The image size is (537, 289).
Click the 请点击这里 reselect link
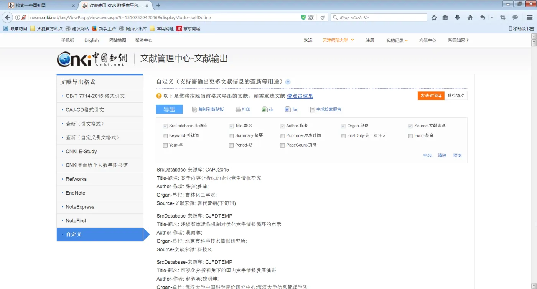(x=300, y=96)
